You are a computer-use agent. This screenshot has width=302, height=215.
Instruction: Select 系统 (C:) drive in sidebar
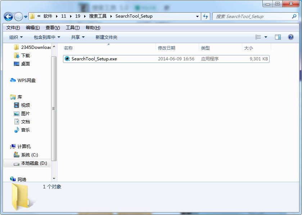tap(29, 155)
